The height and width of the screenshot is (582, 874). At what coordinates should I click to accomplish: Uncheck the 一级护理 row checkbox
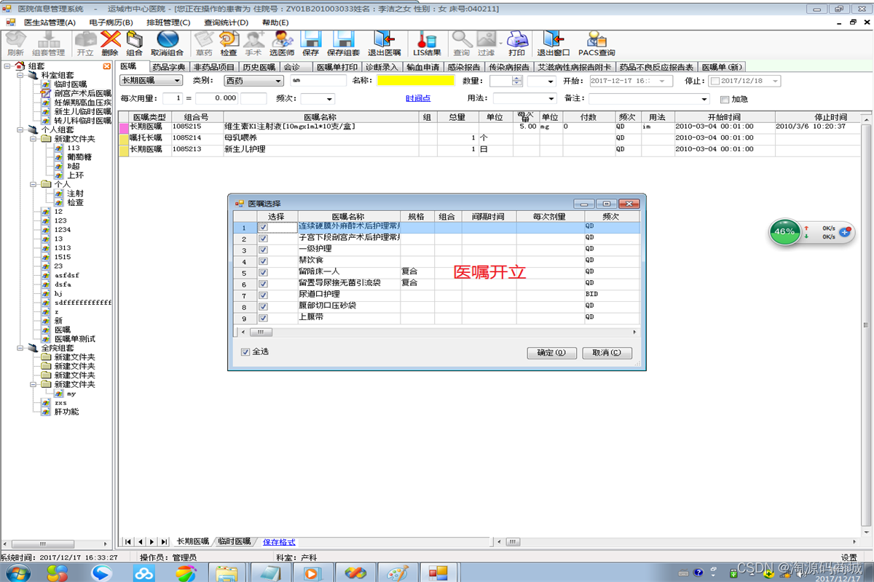coord(264,250)
